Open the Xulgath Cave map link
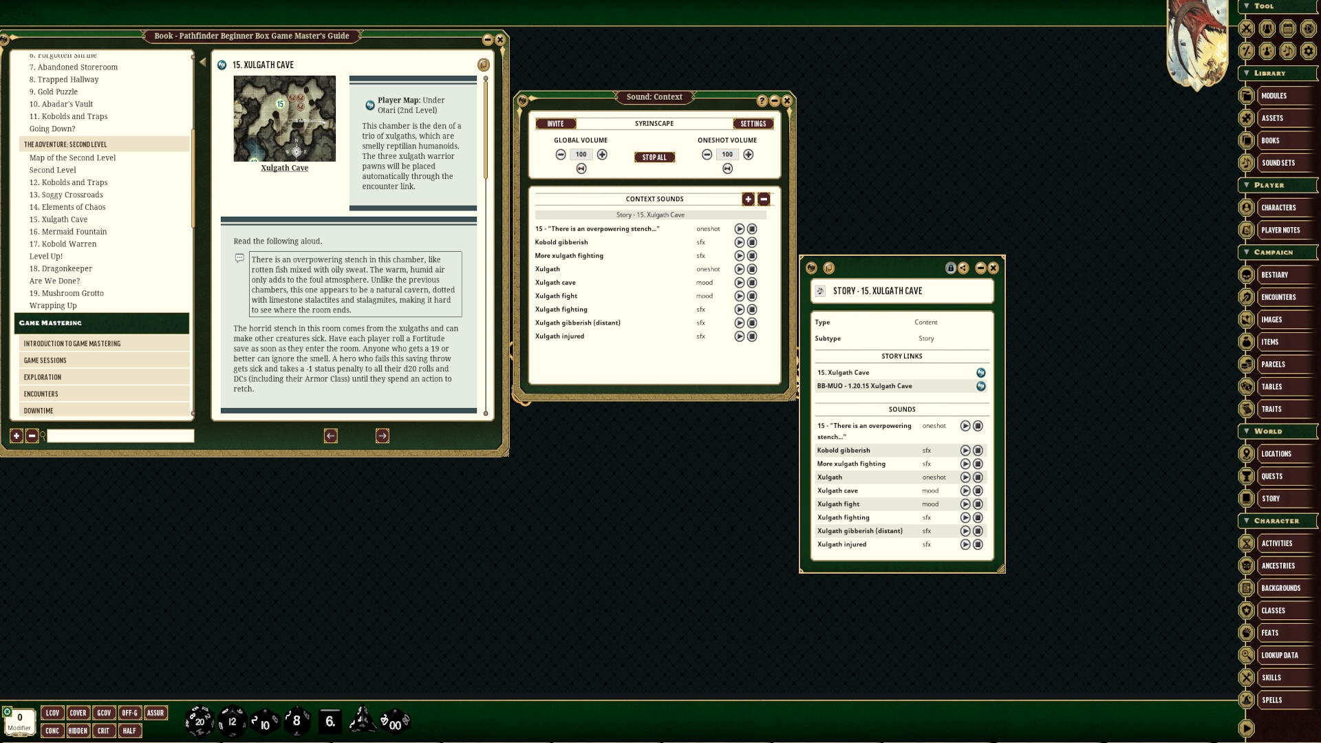1321x743 pixels. 284,167
